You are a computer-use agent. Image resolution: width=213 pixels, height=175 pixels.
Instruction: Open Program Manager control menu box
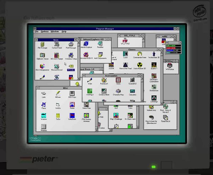35,29
